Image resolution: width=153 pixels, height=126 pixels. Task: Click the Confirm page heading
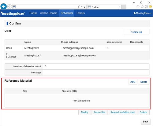pos(15,24)
